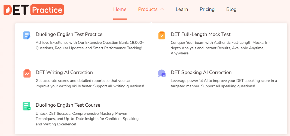Select DET Speaking AI Correction title
The height and width of the screenshot is (136, 290).
click(x=201, y=72)
